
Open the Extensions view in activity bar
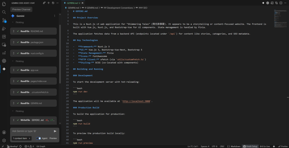coord(4,37)
